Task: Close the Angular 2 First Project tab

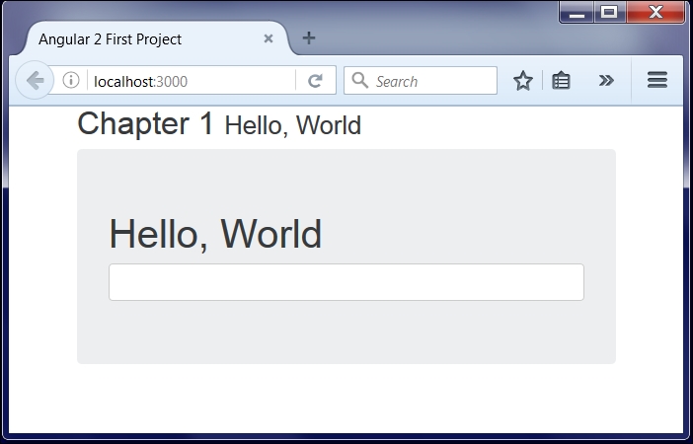Action: (x=269, y=38)
